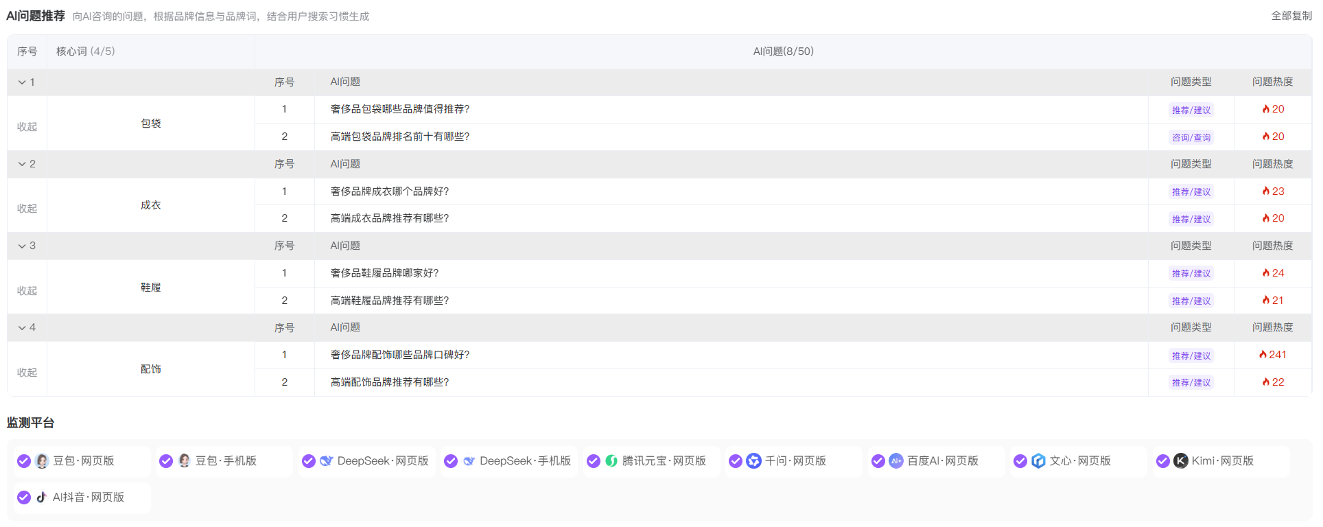
Task: Deselect the Kimi·网页版 checkbox
Action: (1162, 461)
